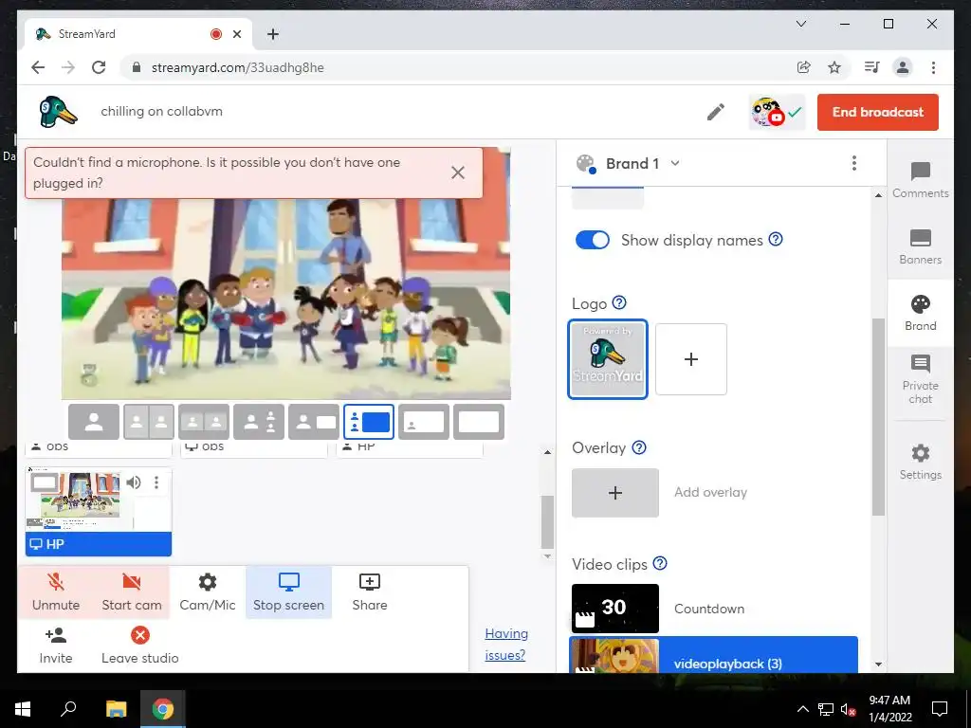Select the person beside screen layout
971x728 pixels.
[x=314, y=422]
